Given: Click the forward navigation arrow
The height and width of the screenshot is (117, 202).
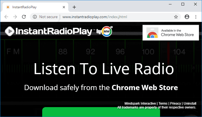Looking at the screenshot, I should coord(15,17).
